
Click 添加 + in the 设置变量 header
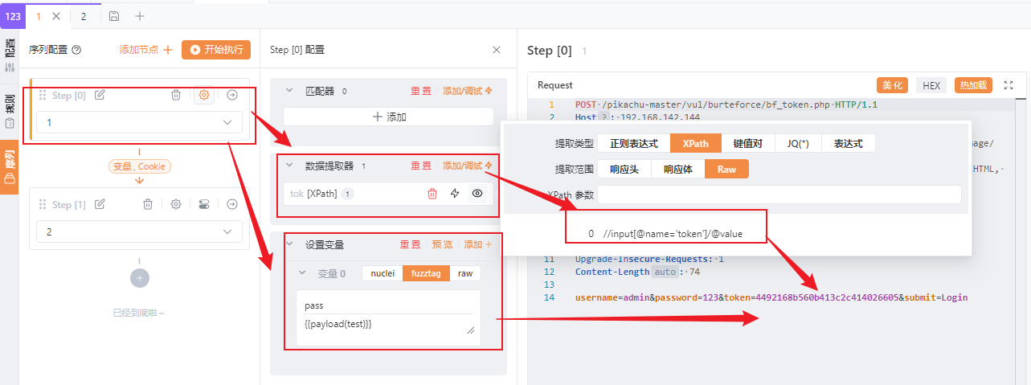[x=478, y=244]
